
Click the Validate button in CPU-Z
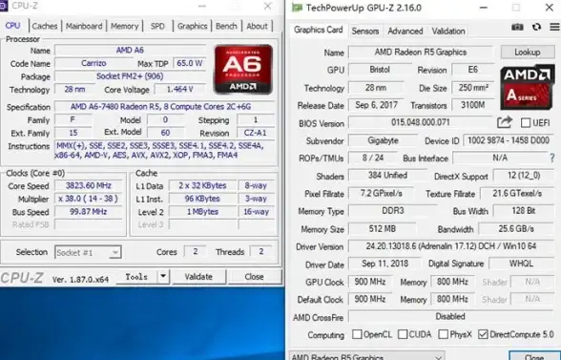click(x=198, y=277)
